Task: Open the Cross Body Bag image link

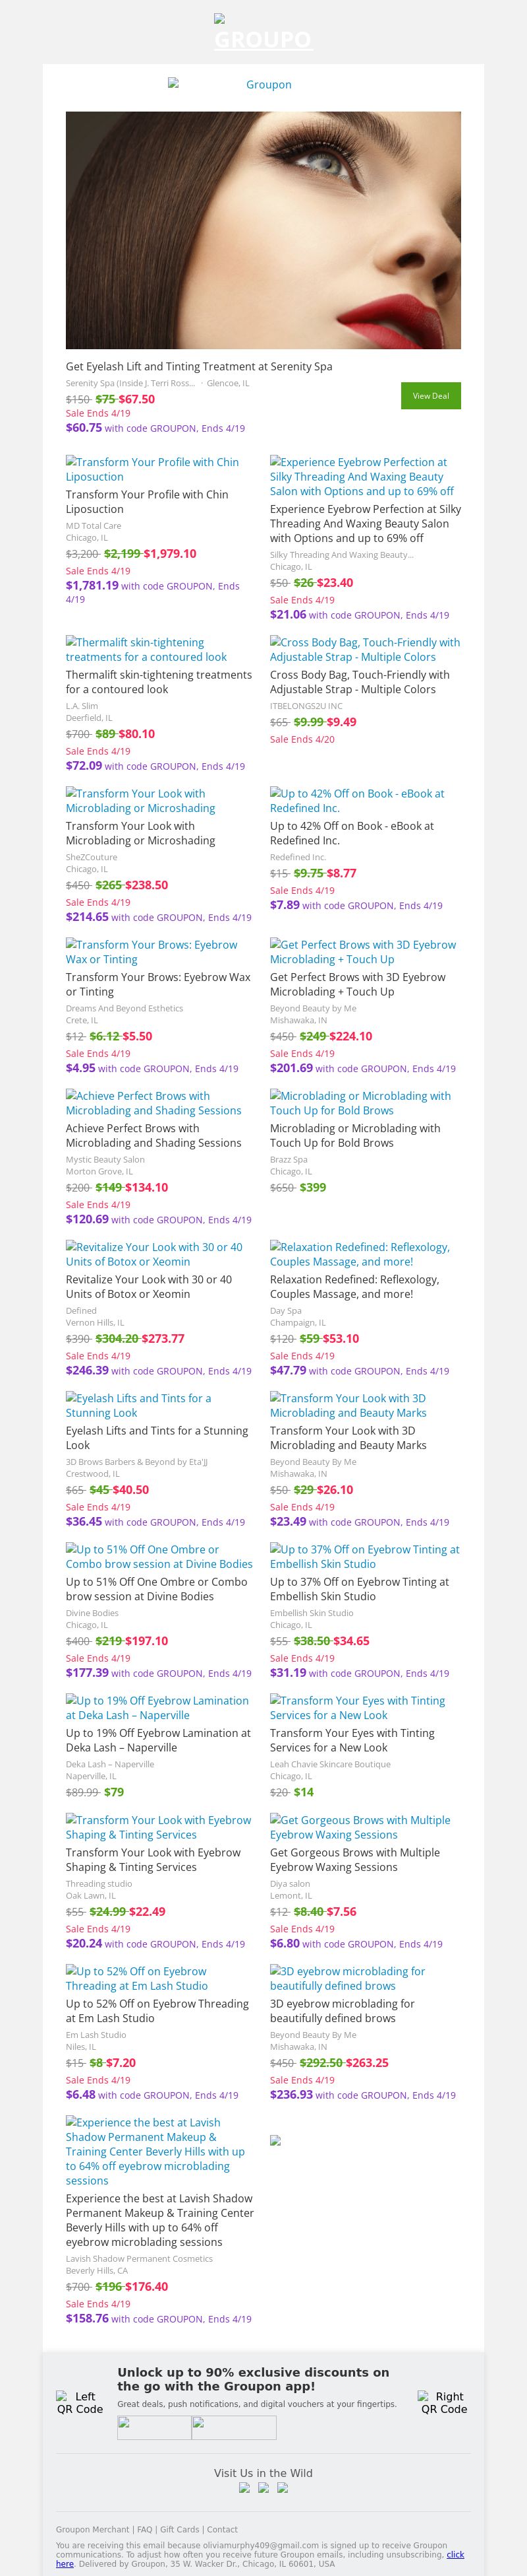Action: coord(364,650)
